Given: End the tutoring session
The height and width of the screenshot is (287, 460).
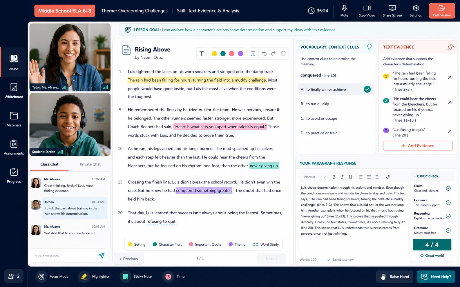Looking at the screenshot, I should click(x=442, y=11).
